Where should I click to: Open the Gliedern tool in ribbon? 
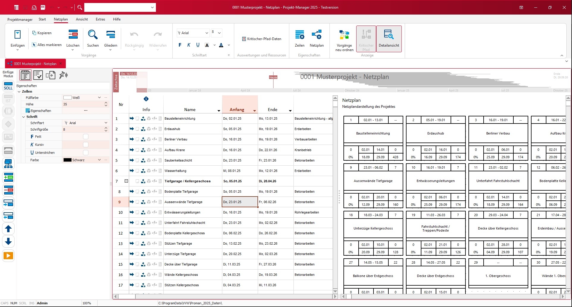[x=110, y=35]
